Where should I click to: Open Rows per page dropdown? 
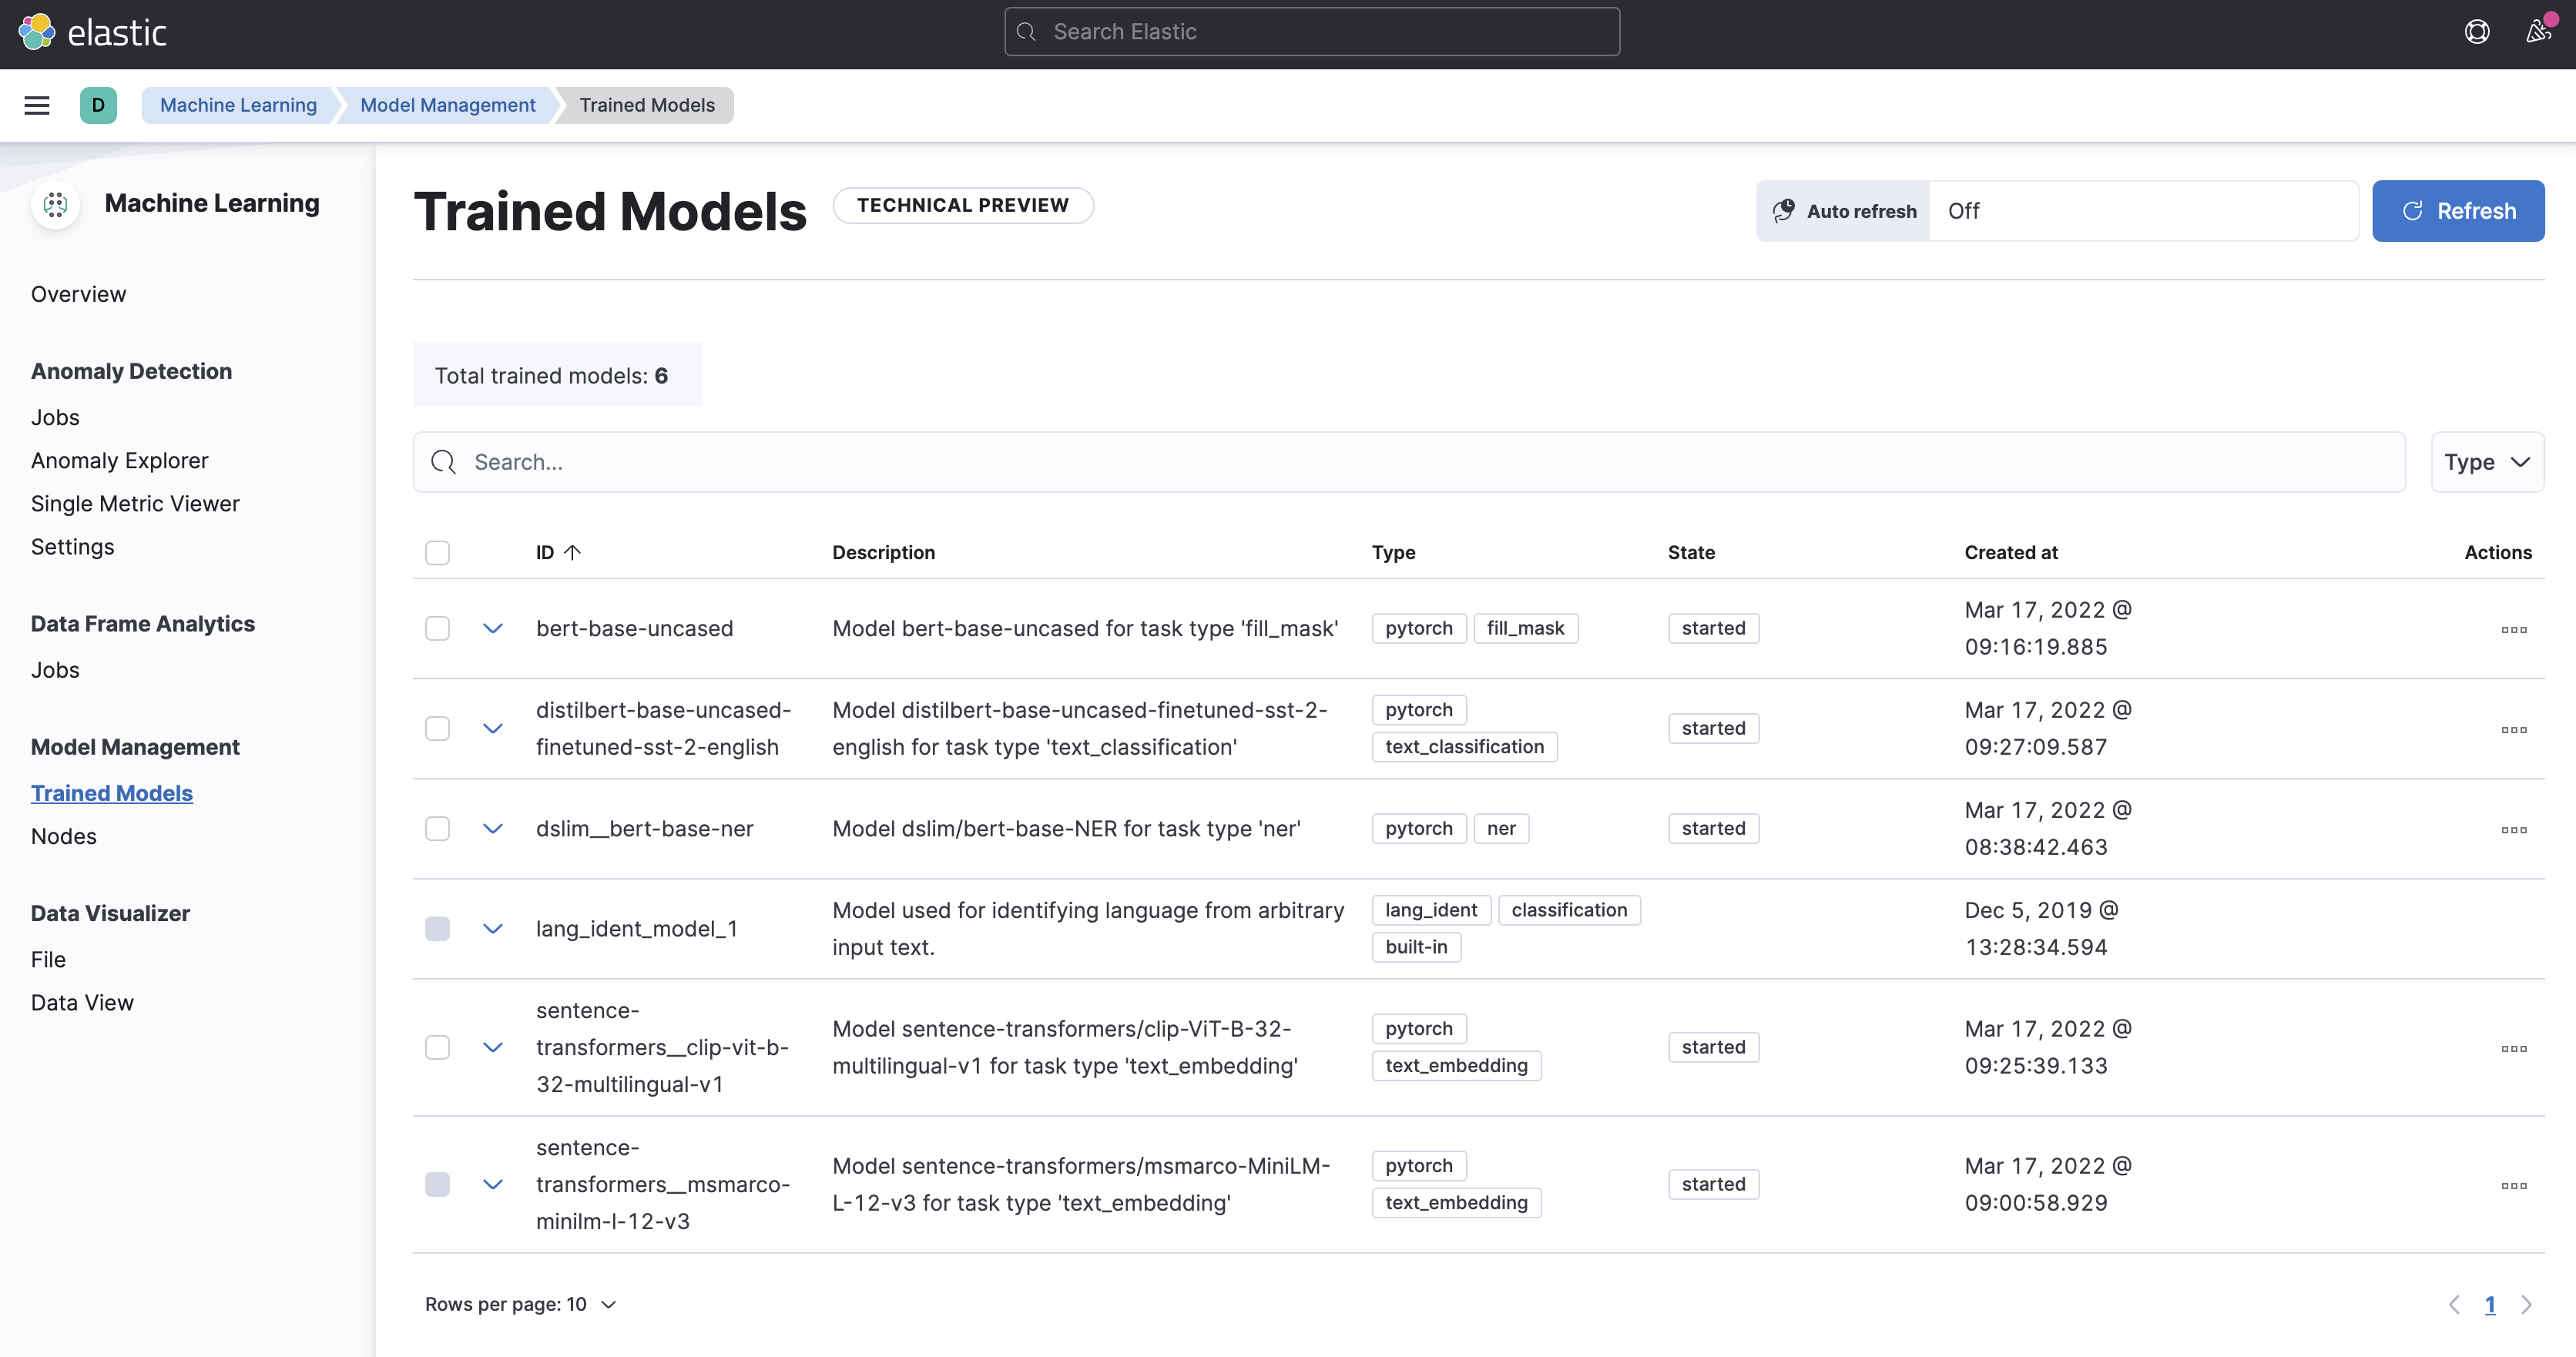click(x=520, y=1304)
